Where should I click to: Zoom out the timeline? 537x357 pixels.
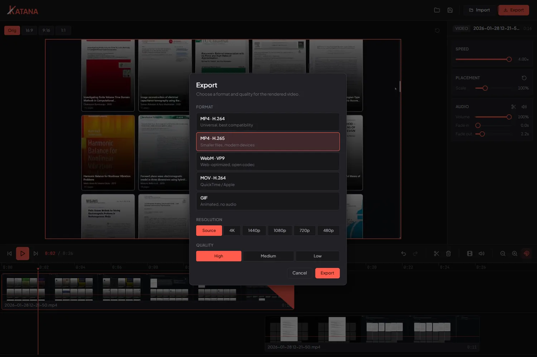click(503, 253)
